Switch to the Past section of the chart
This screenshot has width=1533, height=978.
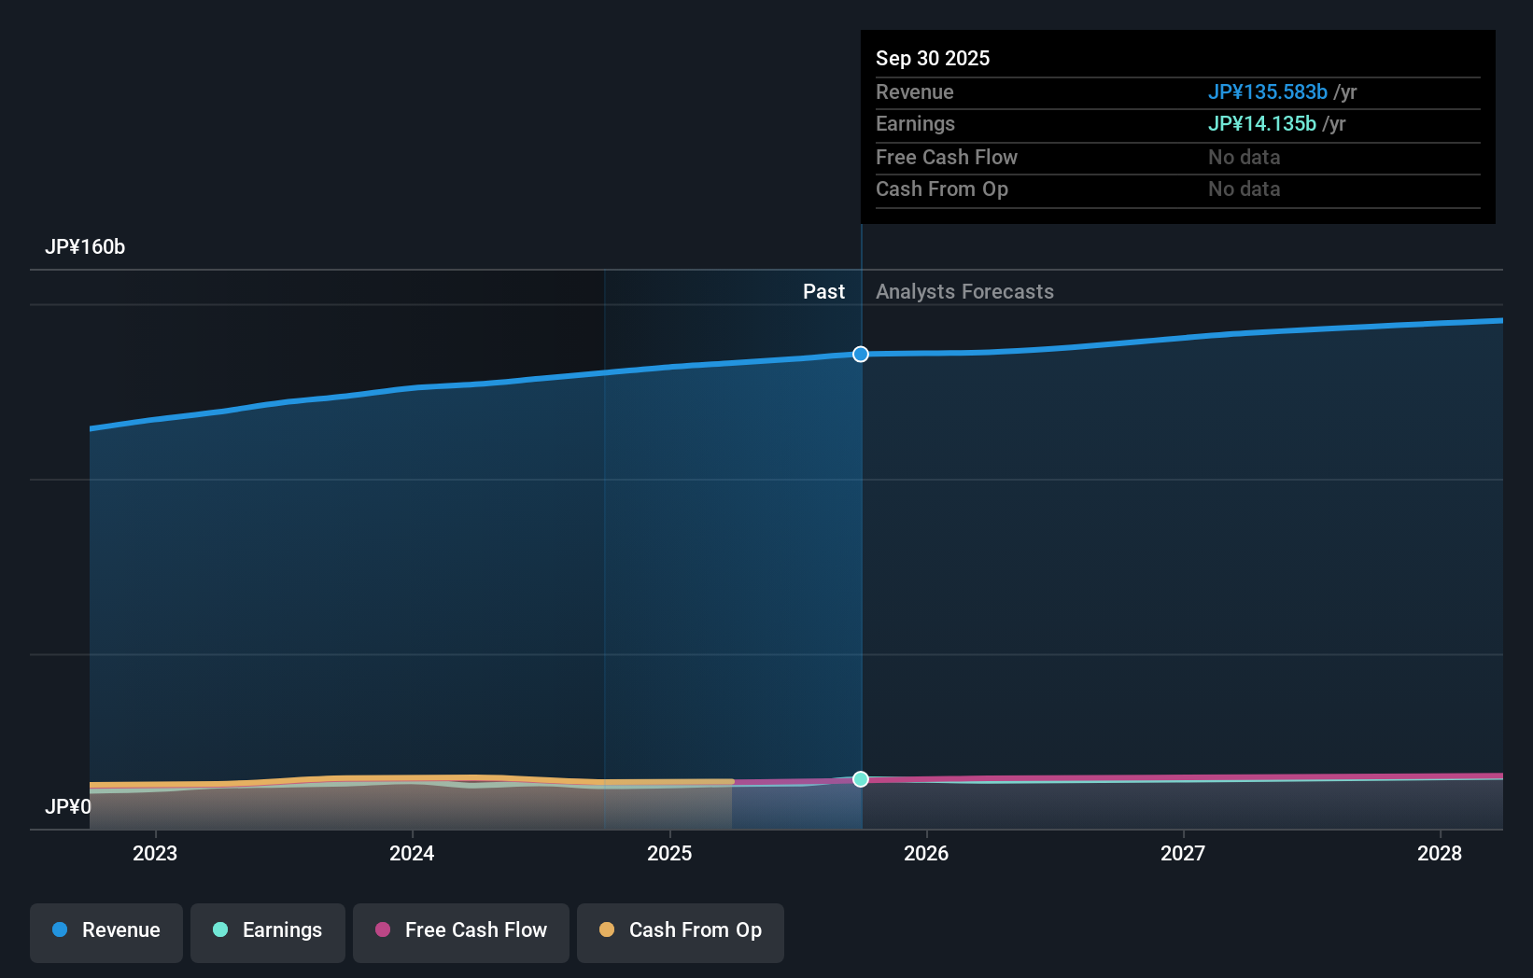[823, 291]
